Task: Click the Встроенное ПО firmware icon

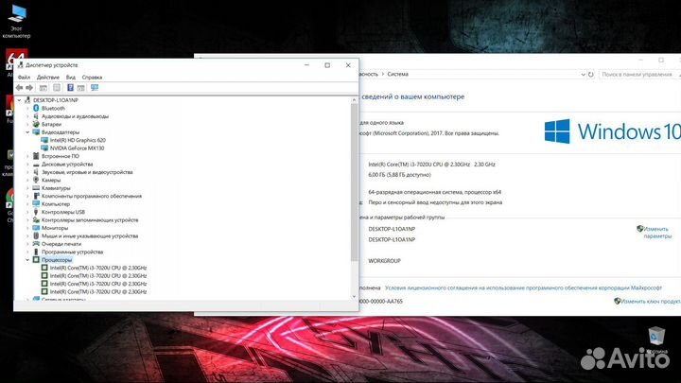Action: coord(36,156)
